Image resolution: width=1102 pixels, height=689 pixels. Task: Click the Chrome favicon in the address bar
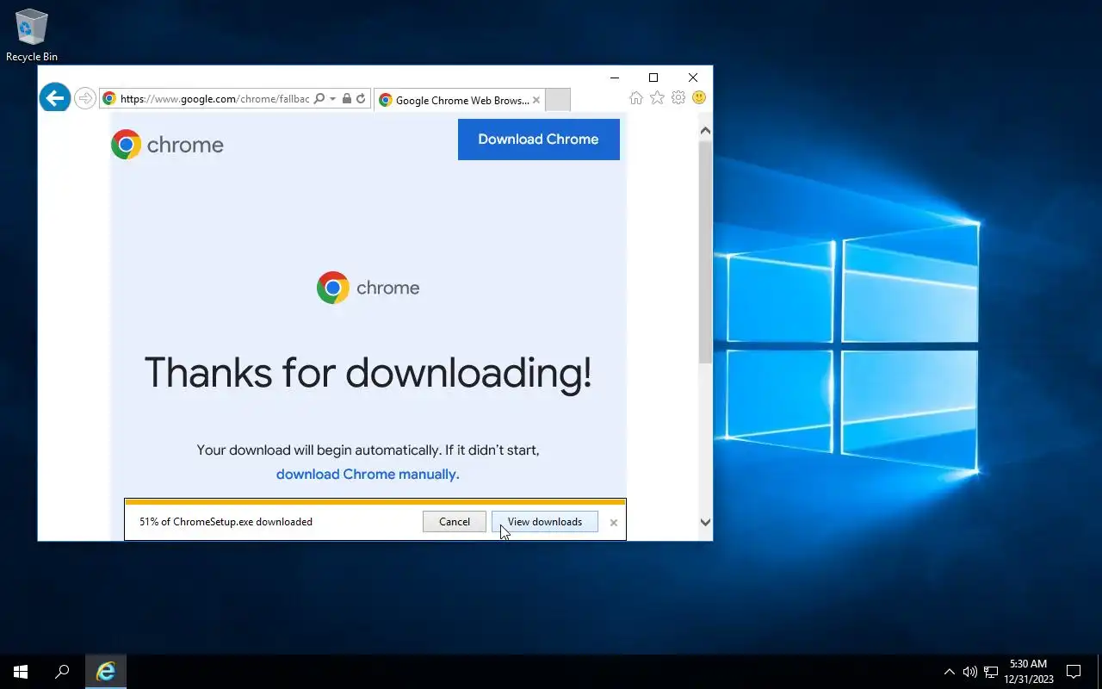(109, 99)
